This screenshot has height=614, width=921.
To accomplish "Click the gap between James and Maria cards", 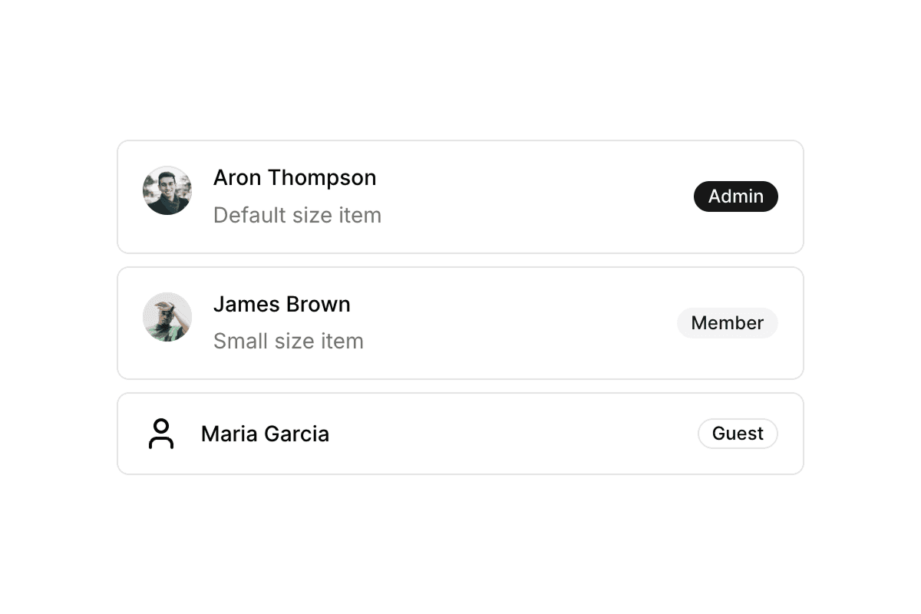I will point(460,386).
